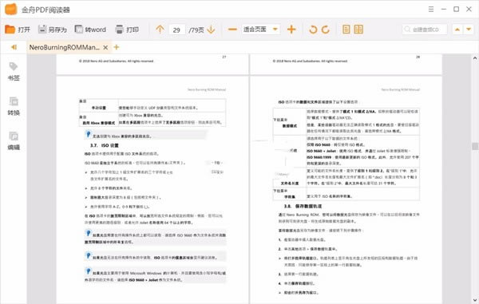Open the 转换 conversion panel
479x304 pixels.
coord(14,106)
